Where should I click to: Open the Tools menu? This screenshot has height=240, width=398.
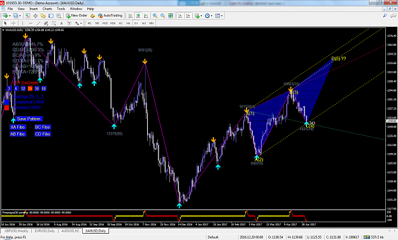pos(61,9)
